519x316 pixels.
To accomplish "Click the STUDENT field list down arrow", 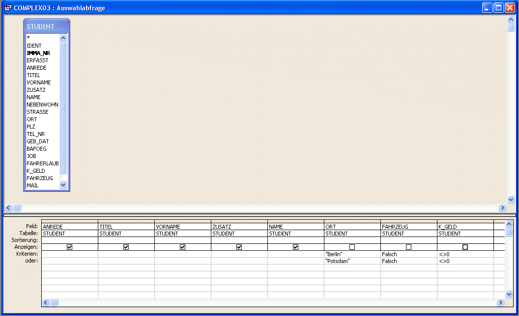I will click(63, 185).
